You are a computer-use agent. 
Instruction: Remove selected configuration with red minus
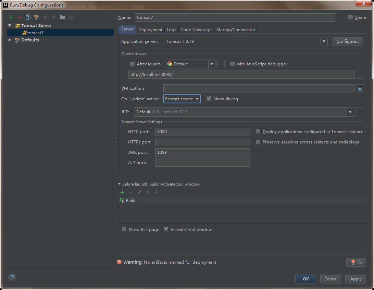[20, 17]
